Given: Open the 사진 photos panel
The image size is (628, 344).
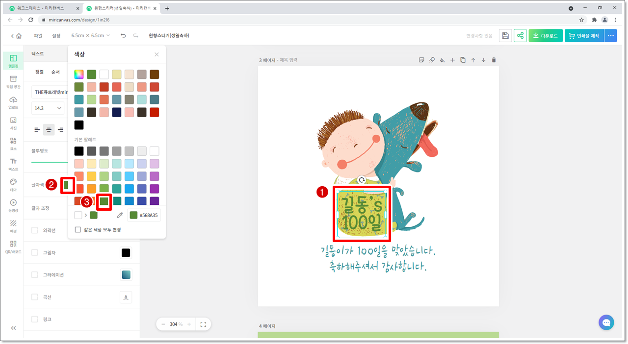Looking at the screenshot, I should [x=13, y=123].
